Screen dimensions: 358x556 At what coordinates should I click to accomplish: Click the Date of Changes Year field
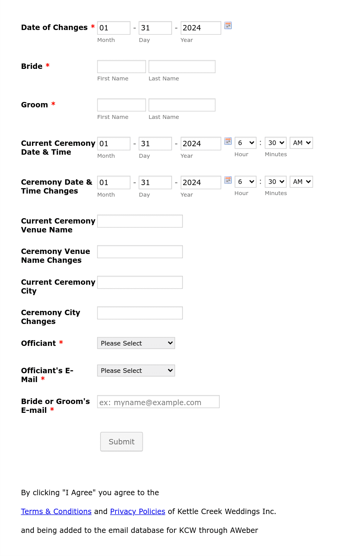point(201,28)
